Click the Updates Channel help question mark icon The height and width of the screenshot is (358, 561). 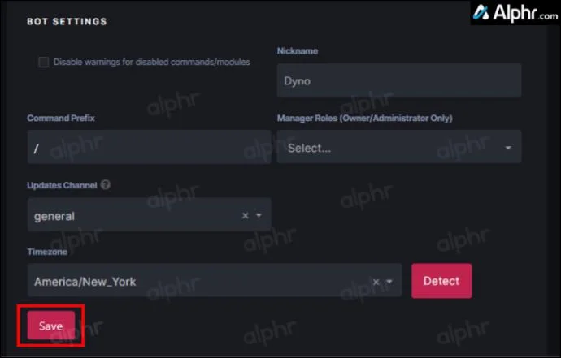106,185
